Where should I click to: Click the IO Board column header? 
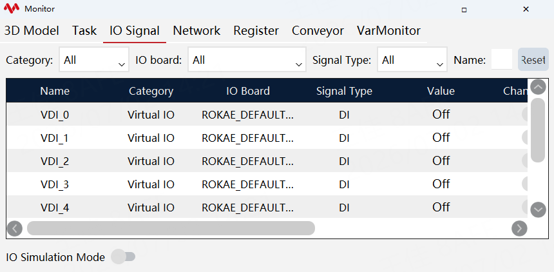(248, 92)
